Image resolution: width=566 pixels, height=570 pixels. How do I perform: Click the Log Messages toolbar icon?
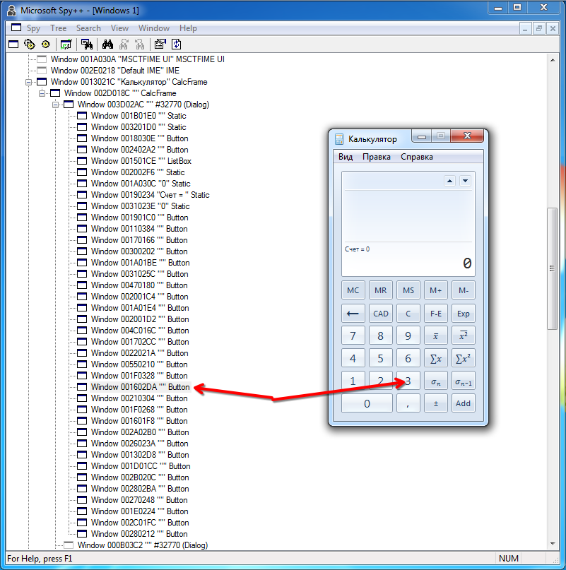coord(66,44)
